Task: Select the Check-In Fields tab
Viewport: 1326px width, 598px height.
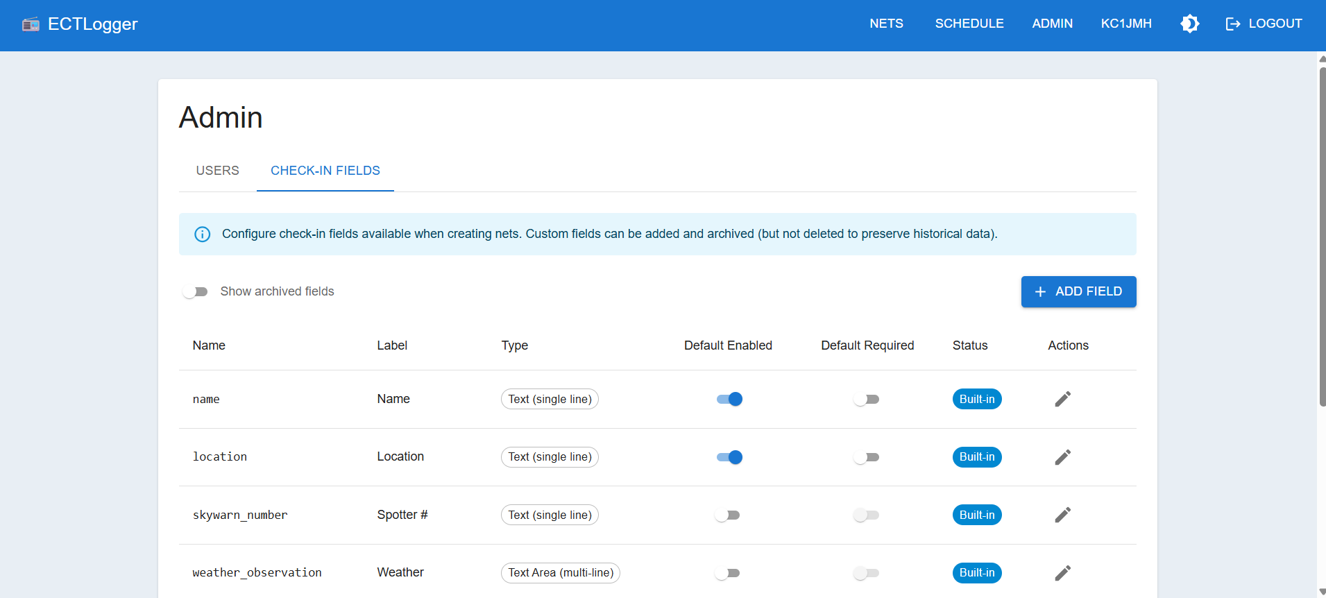Action: pos(325,171)
